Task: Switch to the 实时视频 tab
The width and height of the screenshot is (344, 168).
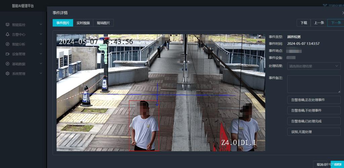Action: [83, 23]
